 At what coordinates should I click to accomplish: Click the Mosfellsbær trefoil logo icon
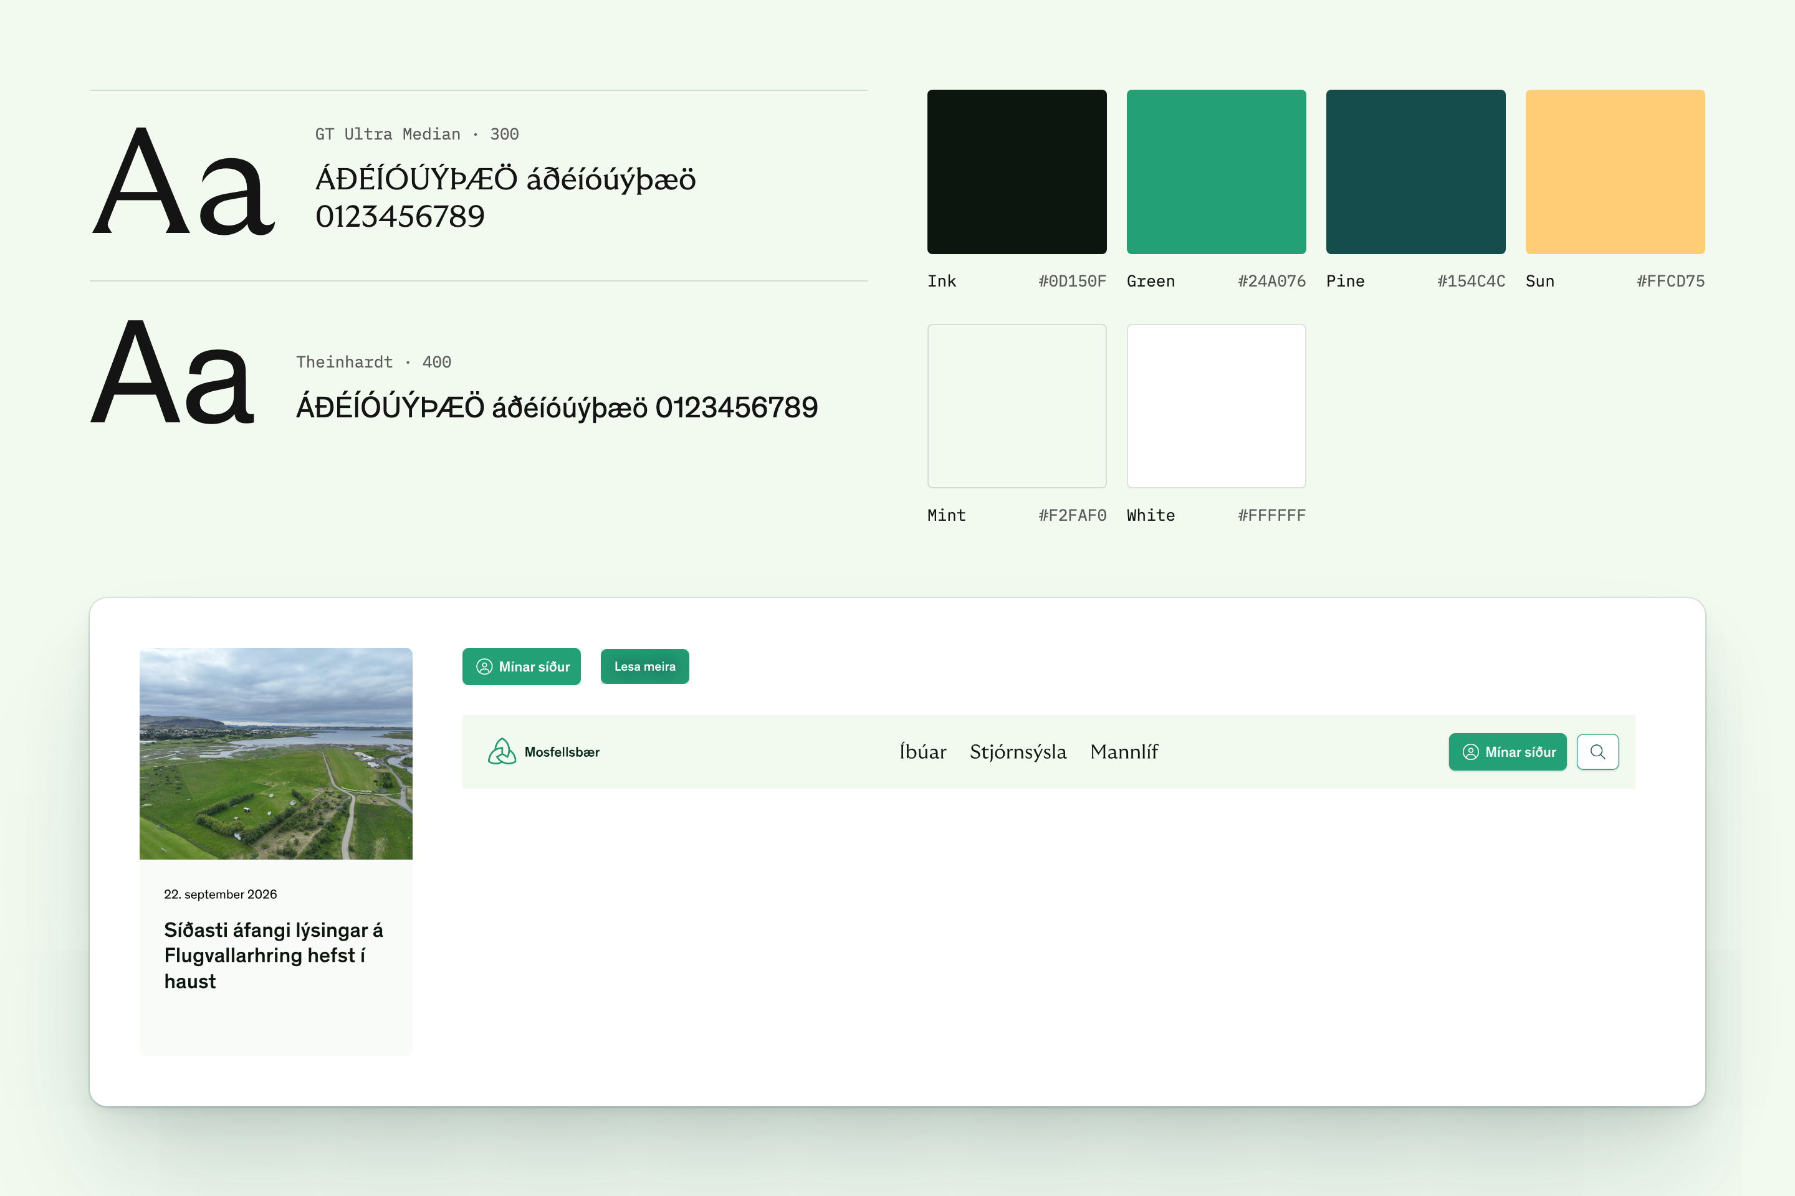tap(502, 751)
